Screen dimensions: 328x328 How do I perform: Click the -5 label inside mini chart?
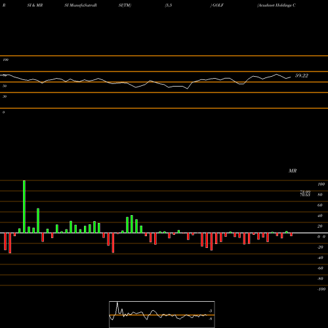[x=210, y=311]
